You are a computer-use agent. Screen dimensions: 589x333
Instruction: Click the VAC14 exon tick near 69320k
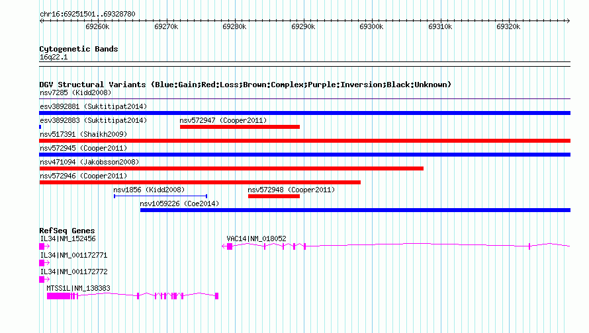click(529, 246)
